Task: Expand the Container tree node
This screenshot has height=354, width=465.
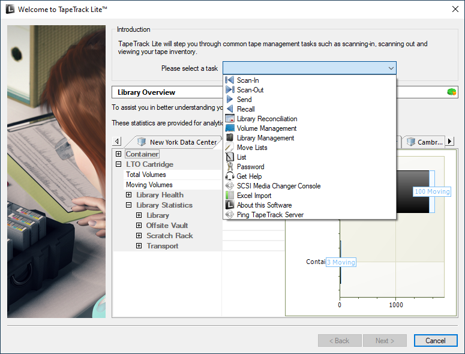Action: 119,154
